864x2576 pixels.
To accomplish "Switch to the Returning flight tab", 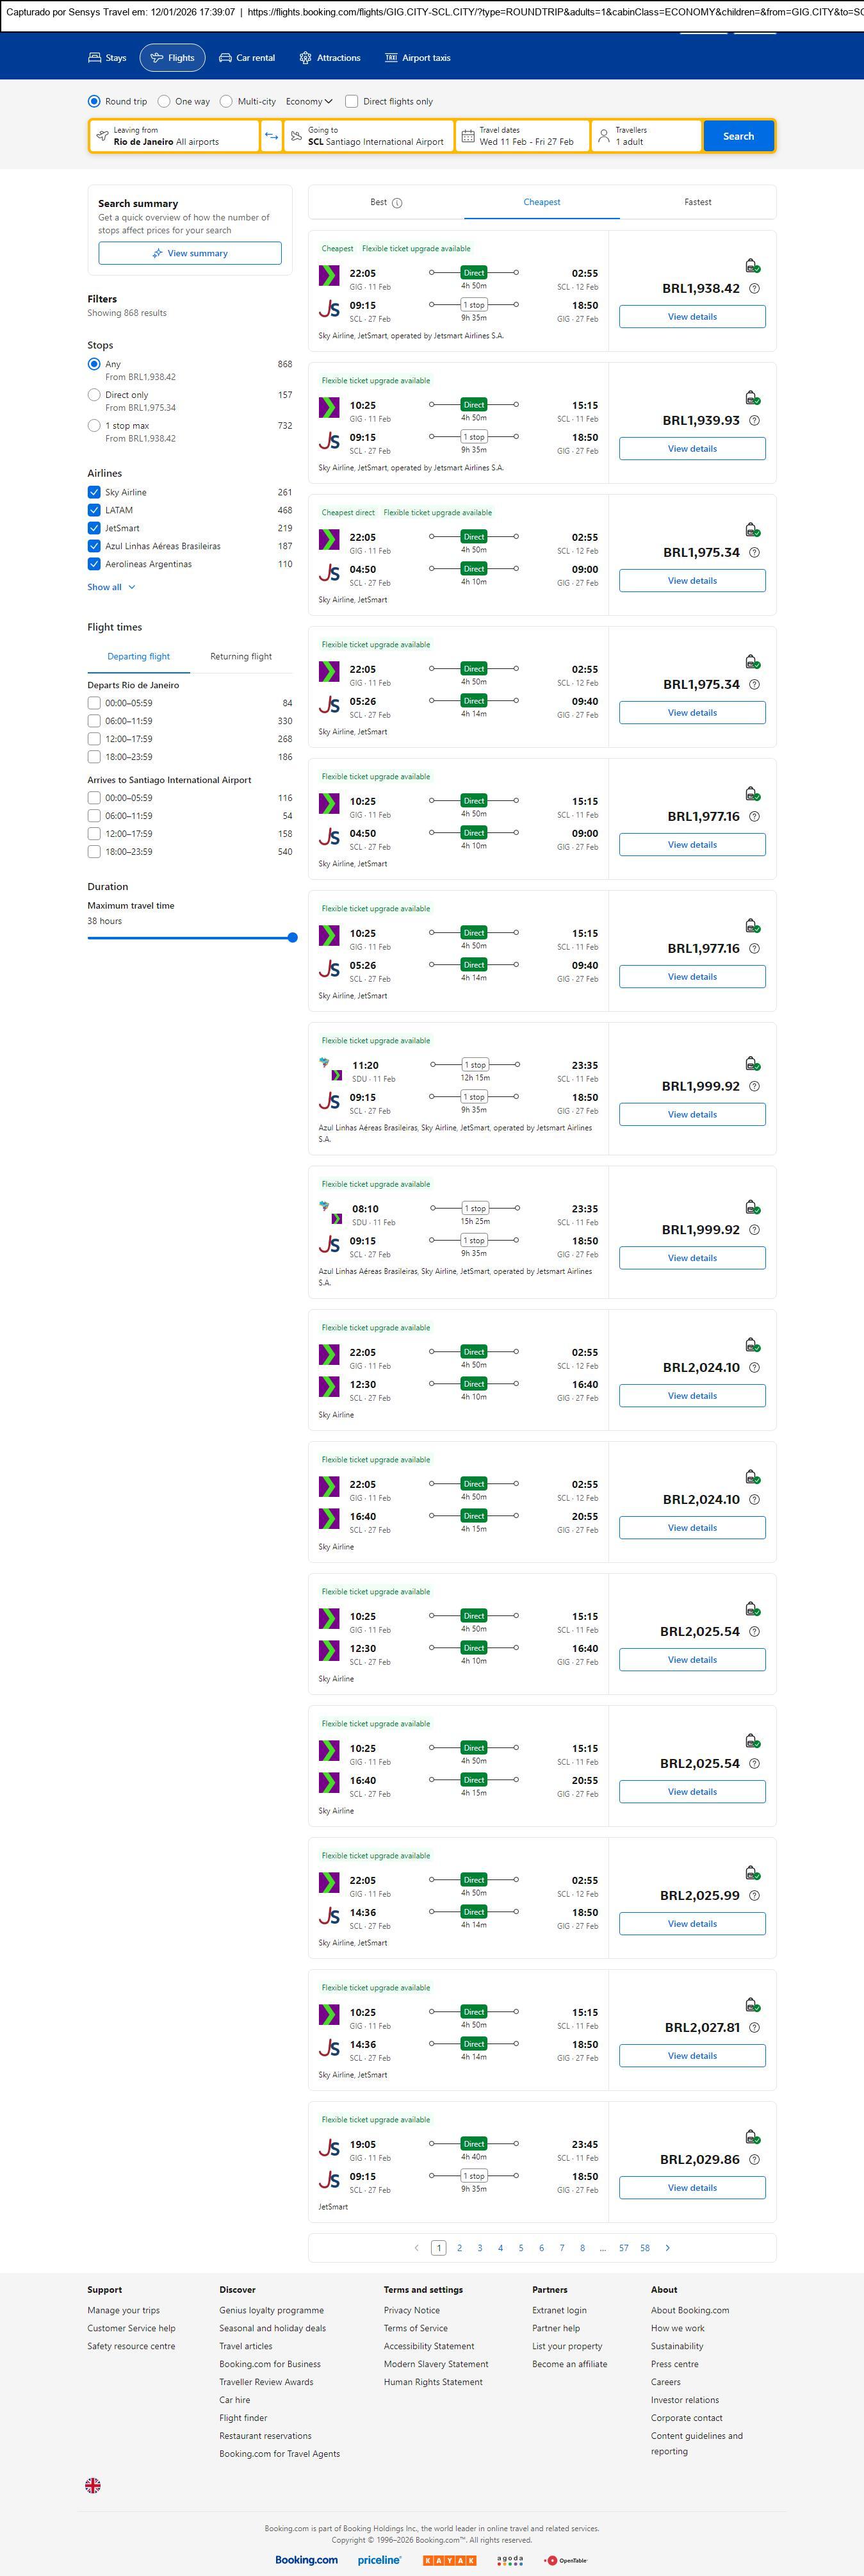I will (240, 656).
